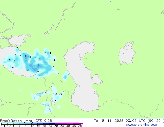Select the "00..03 UTC" time range text
This screenshot has width=164, height=127.
click(136, 121)
